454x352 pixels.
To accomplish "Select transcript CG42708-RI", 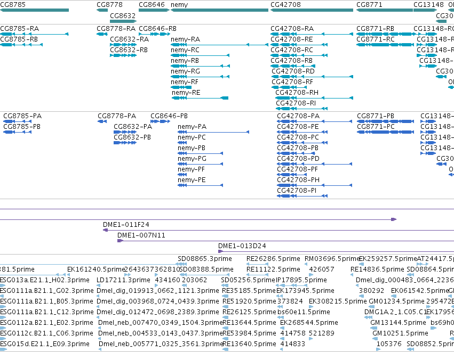I will pyautogui.click(x=301, y=109).
